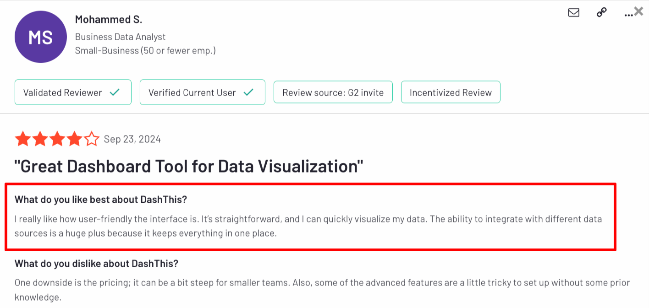Select the first filled red star

coord(23,138)
